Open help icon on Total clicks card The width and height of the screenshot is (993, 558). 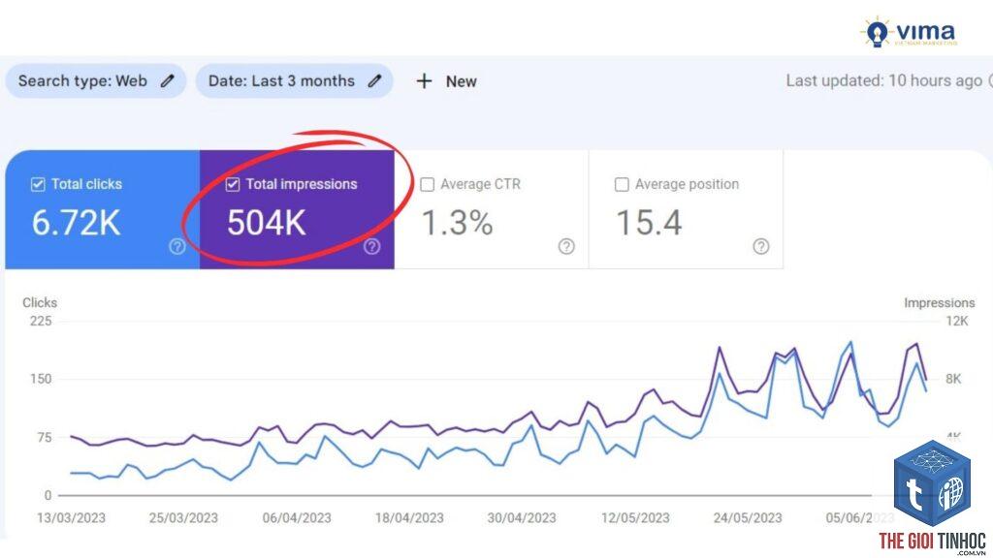(x=177, y=246)
